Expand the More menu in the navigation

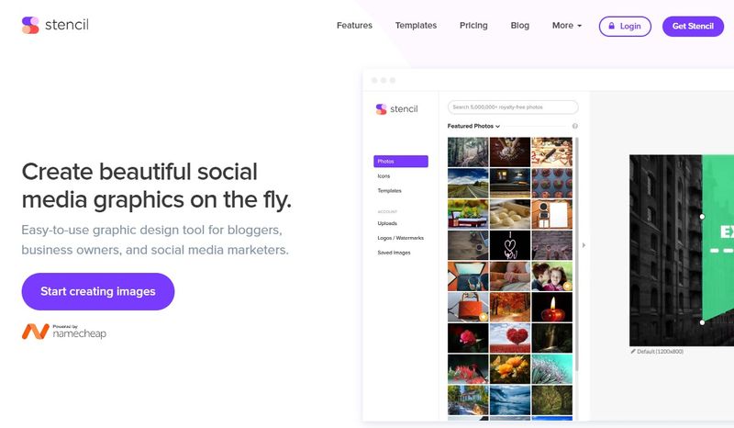[x=566, y=26]
